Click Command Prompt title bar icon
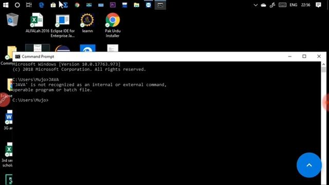Image resolution: width=329 pixels, height=185 pixels. click(17, 57)
